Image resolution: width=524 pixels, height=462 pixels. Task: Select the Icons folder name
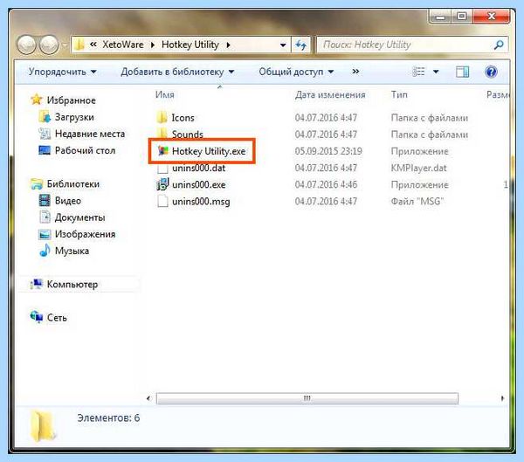pos(183,118)
